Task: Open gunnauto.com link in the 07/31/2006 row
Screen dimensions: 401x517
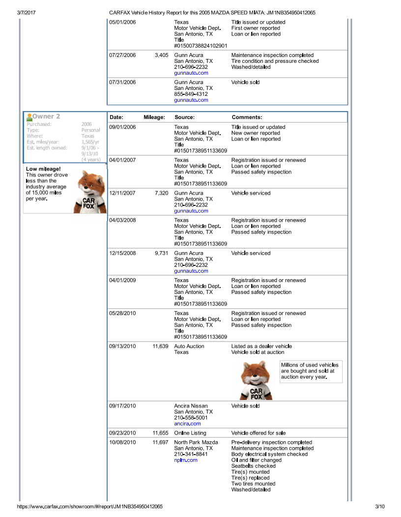Action: [191, 100]
